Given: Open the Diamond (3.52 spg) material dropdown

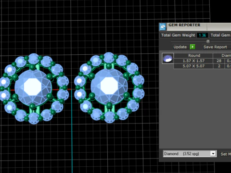Looking at the screenshot, I should [213, 154].
